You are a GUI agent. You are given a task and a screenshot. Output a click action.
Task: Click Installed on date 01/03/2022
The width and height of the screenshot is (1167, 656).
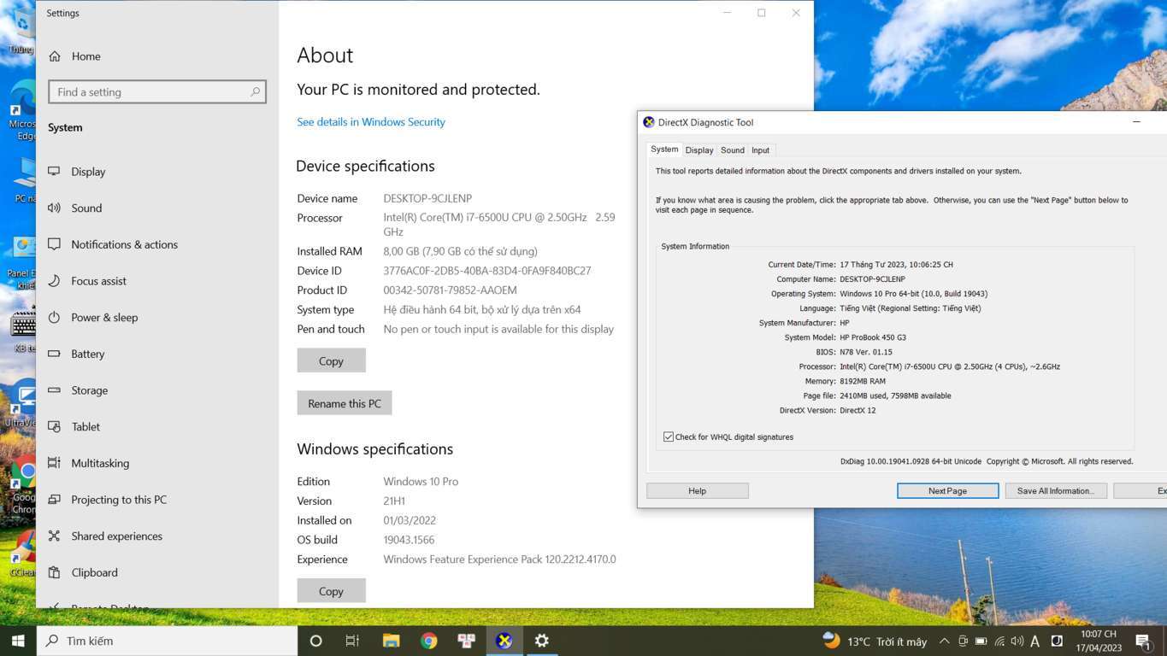pyautogui.click(x=410, y=520)
